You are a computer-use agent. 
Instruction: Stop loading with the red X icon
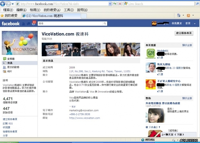coord(120,4)
